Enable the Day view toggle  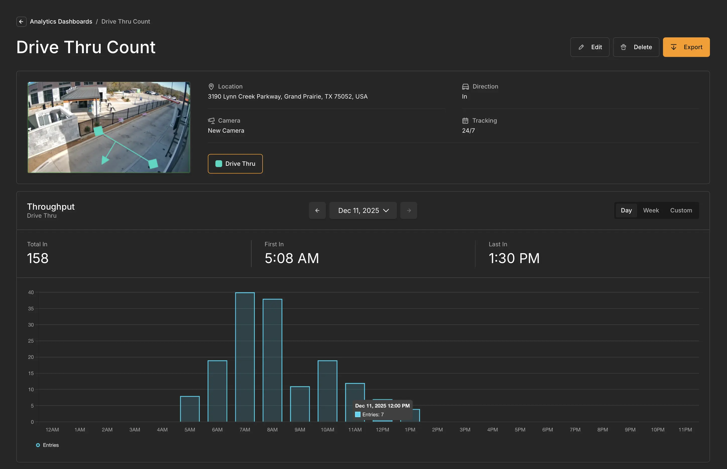(626, 210)
